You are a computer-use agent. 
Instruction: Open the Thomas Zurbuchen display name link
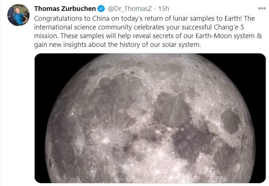coord(65,9)
